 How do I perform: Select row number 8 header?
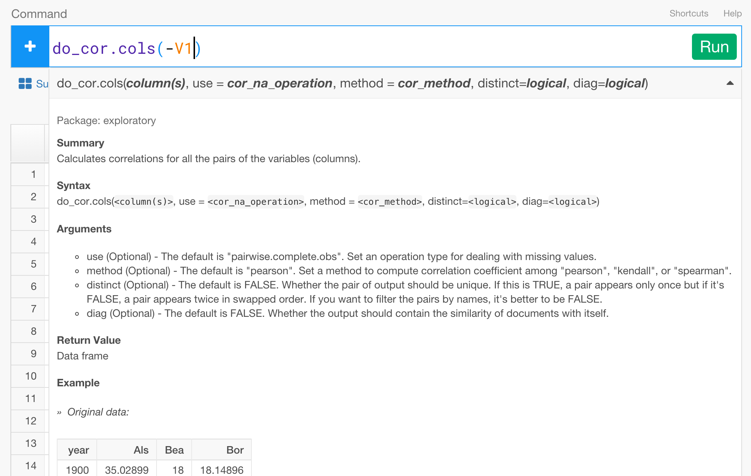coord(33,331)
